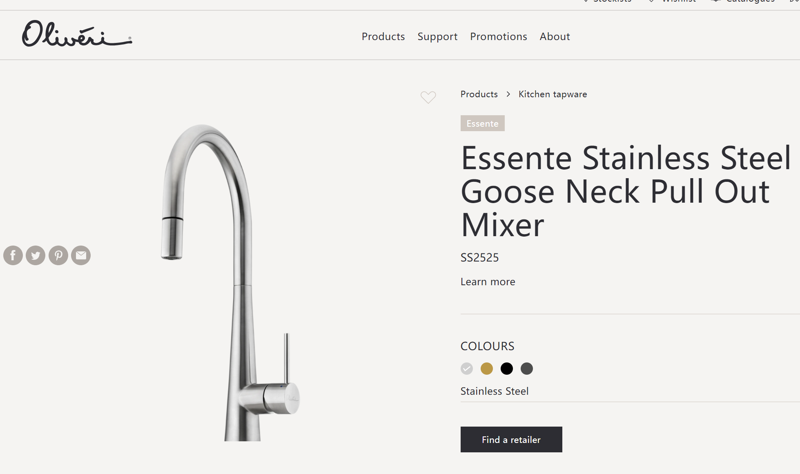
Task: Go to Kitchen tapware breadcrumb
Action: pyautogui.click(x=553, y=94)
